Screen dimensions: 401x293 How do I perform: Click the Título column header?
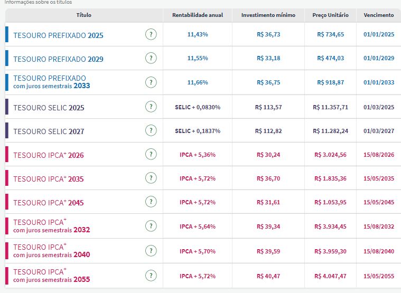click(83, 15)
